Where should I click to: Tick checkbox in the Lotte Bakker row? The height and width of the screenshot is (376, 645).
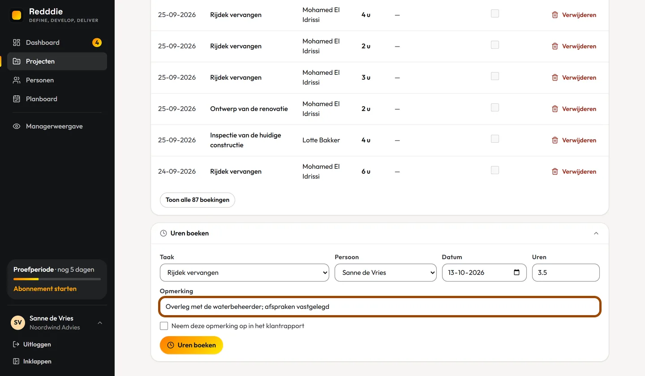(x=495, y=139)
